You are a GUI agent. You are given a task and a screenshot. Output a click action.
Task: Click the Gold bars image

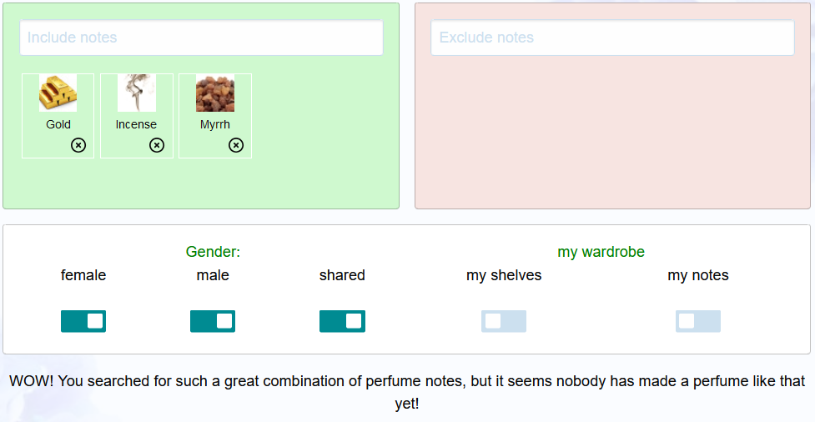coord(58,93)
